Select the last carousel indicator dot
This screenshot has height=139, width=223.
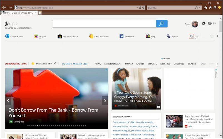coord(85,126)
